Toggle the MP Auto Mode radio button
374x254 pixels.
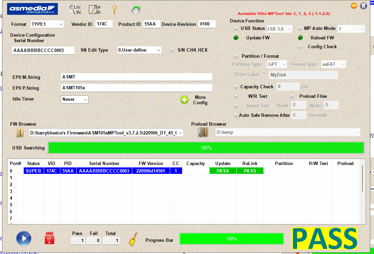[300, 29]
